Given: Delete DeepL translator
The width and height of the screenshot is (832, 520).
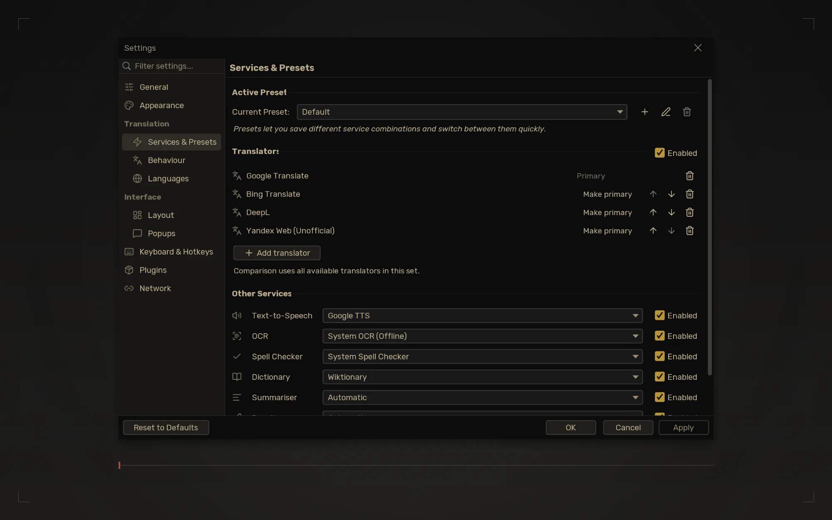Looking at the screenshot, I should coord(690,213).
